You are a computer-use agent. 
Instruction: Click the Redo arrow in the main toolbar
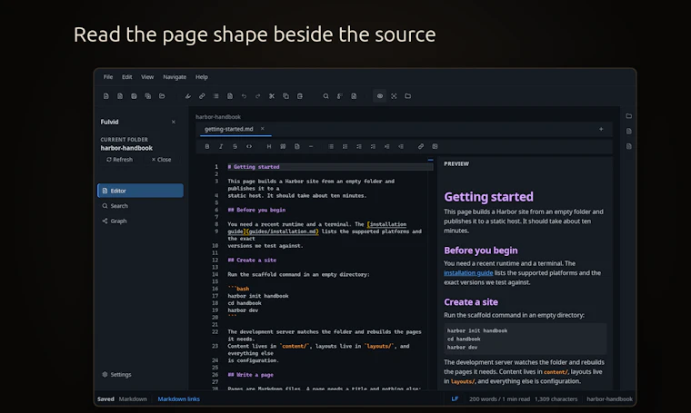pos(258,96)
